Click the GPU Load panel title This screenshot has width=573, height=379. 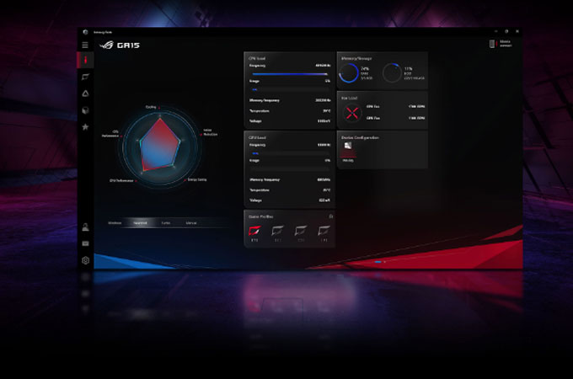(x=257, y=137)
